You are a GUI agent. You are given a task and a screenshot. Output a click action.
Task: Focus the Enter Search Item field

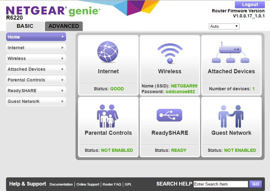(x=221, y=184)
